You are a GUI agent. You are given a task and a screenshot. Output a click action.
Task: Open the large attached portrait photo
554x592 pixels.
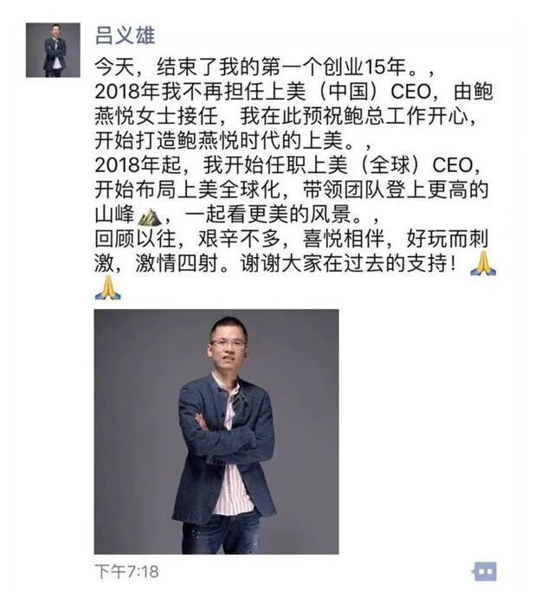click(216, 432)
